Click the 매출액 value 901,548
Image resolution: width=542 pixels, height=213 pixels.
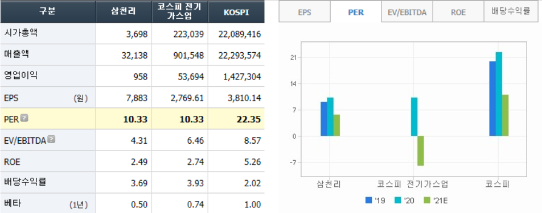click(189, 56)
